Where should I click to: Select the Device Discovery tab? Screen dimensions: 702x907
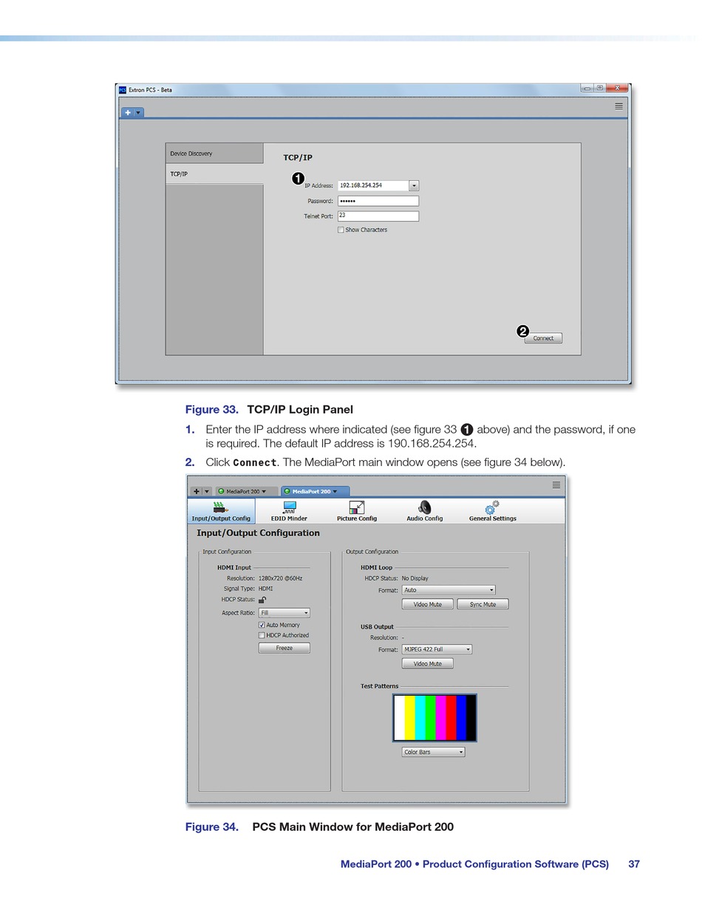coord(214,154)
